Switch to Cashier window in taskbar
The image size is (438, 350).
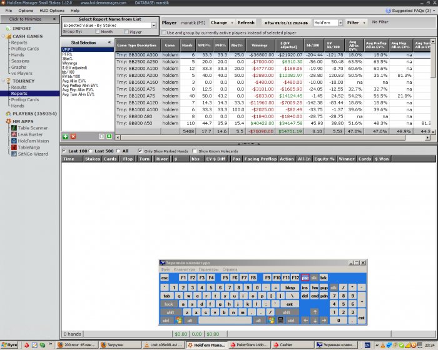coord(292,345)
